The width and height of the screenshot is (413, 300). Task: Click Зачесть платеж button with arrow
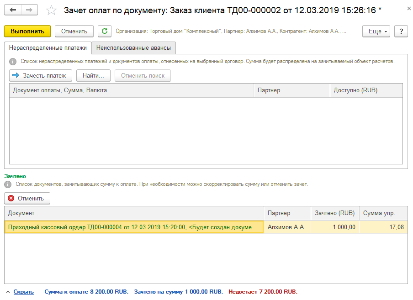pos(40,75)
